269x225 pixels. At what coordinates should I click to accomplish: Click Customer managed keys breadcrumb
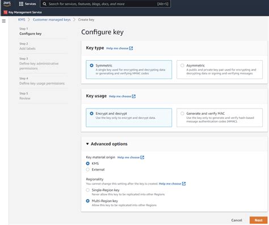[x=52, y=20]
